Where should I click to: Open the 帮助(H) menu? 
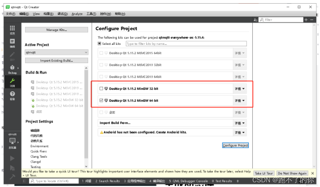click(x=120, y=14)
